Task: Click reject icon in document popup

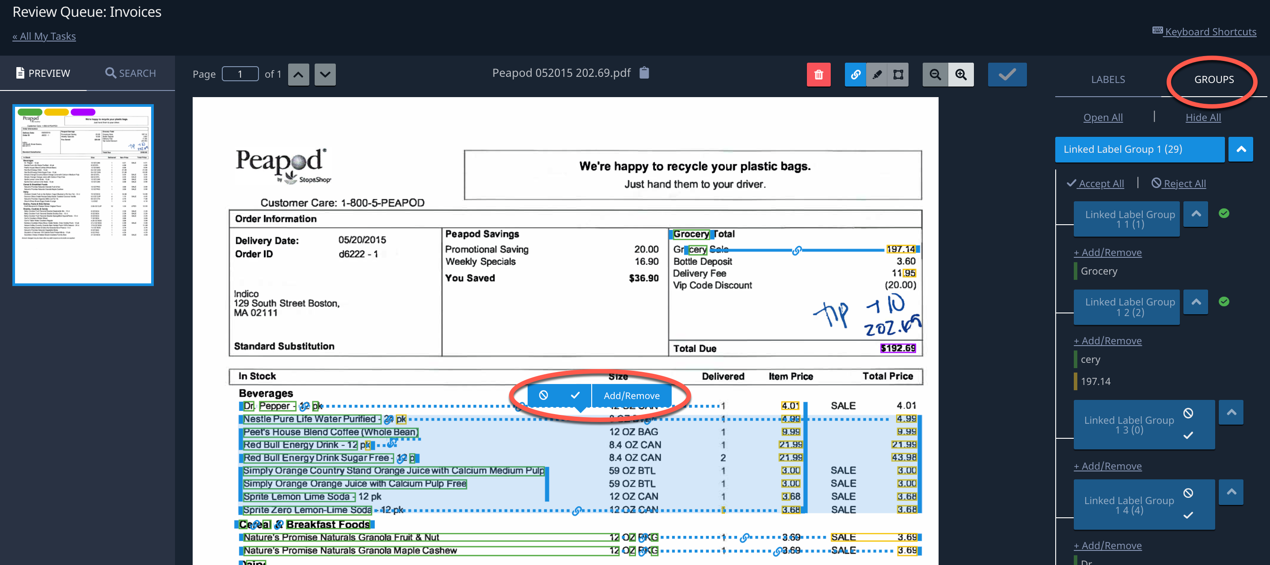Action: click(x=543, y=395)
